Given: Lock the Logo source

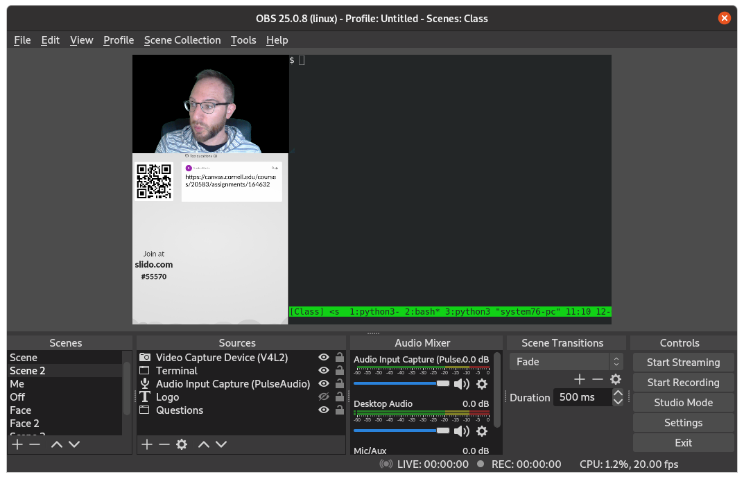Looking at the screenshot, I should click(340, 397).
